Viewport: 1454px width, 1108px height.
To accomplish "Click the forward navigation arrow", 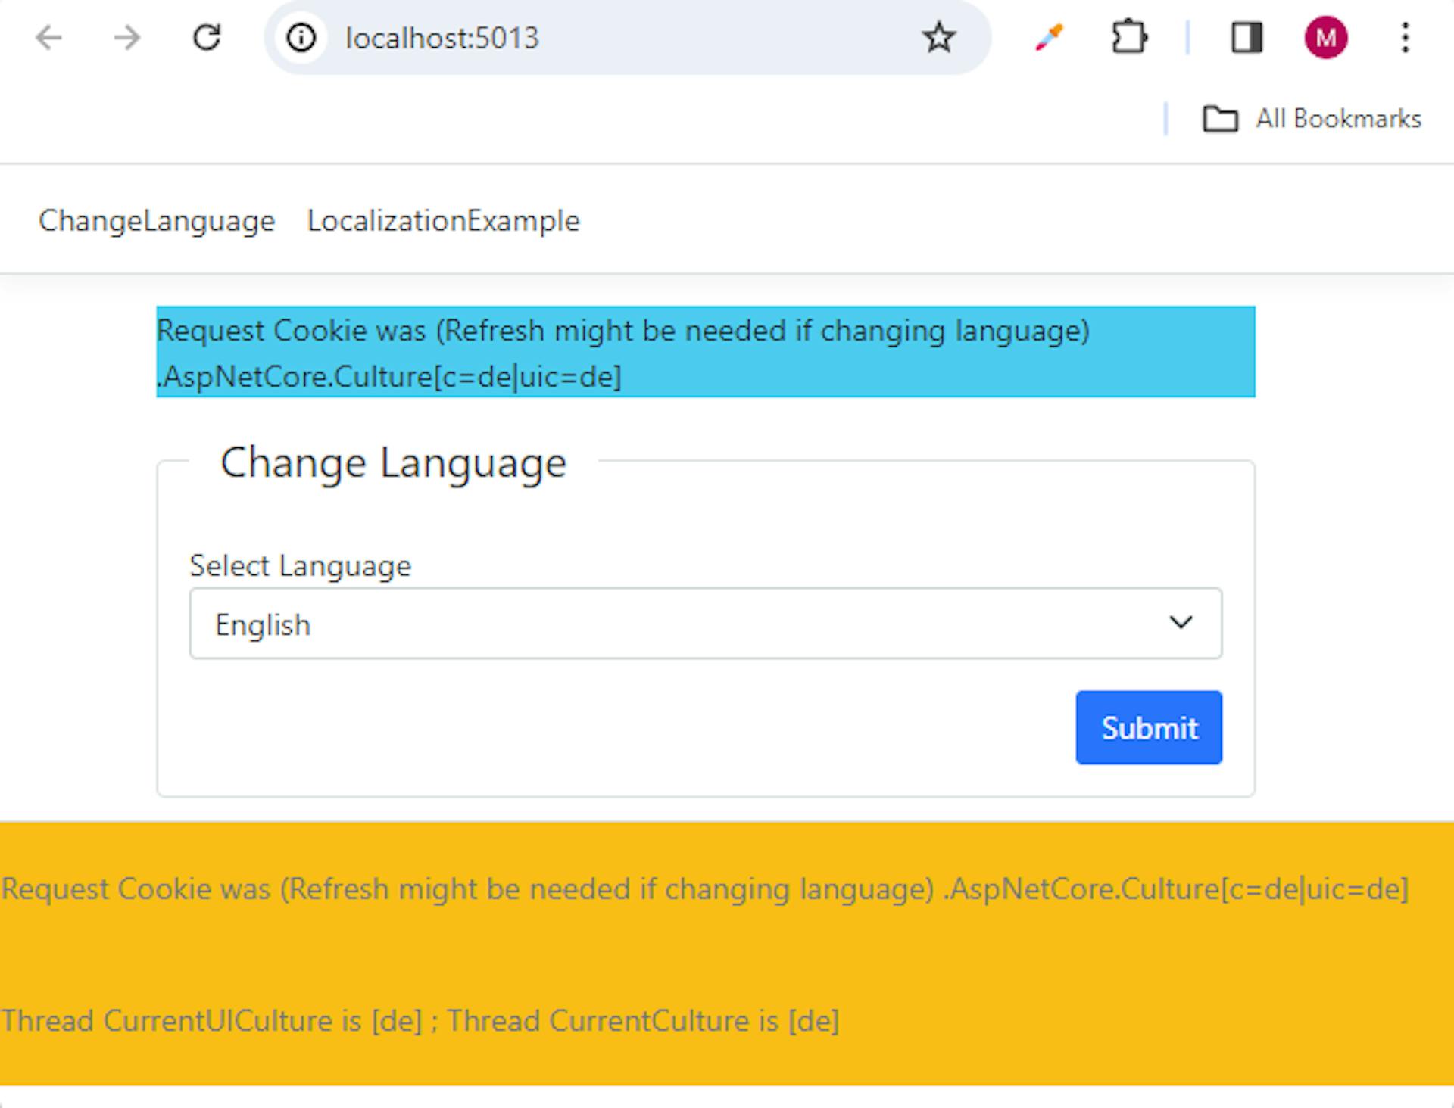I will coord(127,38).
